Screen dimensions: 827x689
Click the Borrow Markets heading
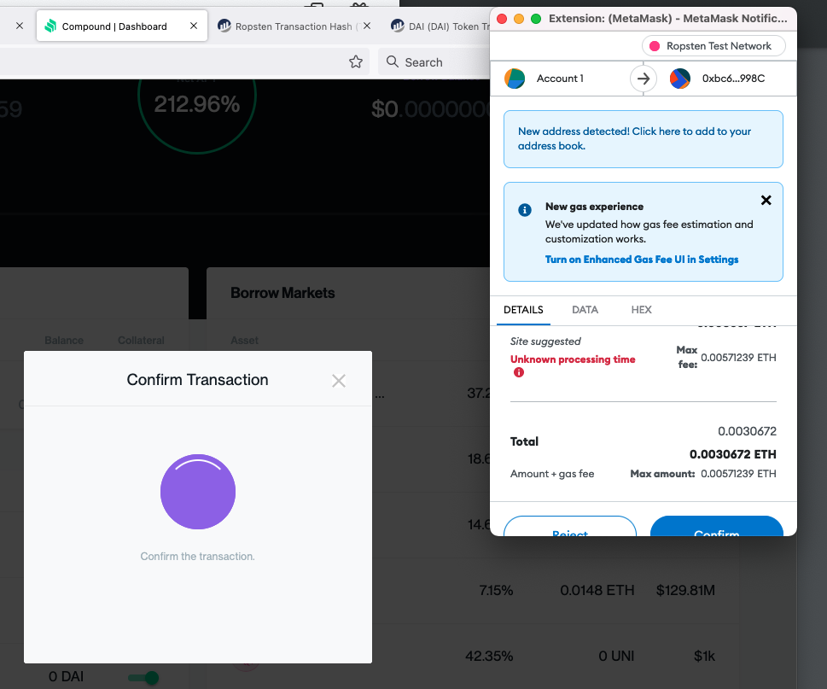282,293
